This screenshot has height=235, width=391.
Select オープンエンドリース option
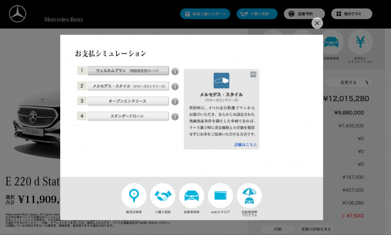[x=128, y=101]
